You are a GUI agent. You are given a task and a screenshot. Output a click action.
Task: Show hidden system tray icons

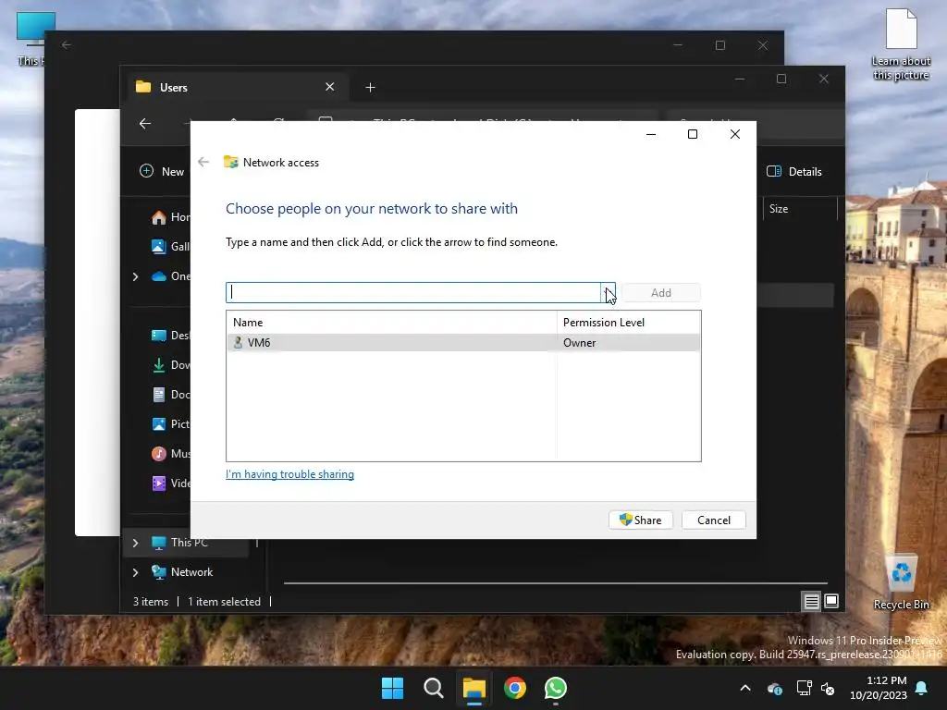745,688
